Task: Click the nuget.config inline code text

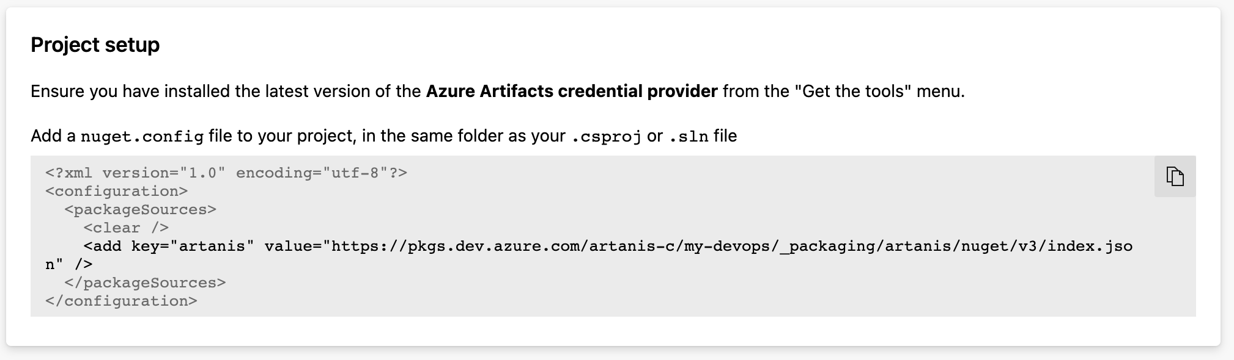Action: (x=142, y=136)
